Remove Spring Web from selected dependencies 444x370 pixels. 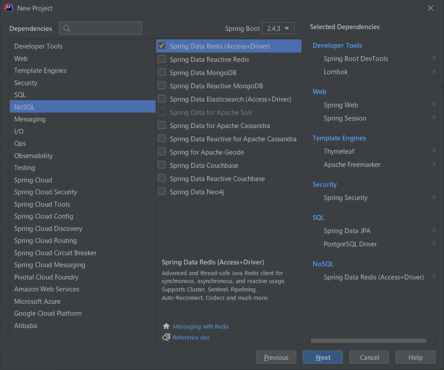click(434, 104)
